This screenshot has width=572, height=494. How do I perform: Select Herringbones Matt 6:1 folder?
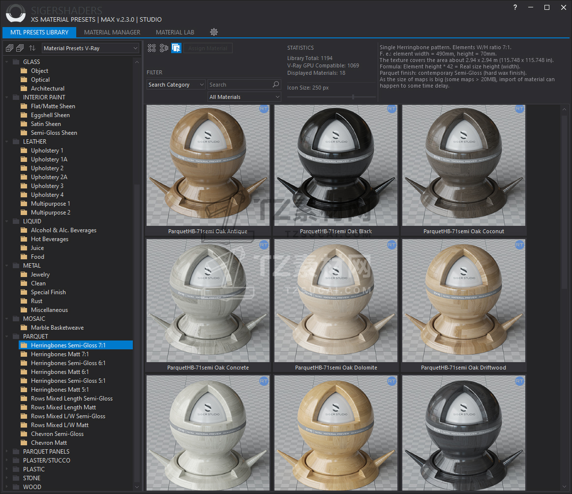[60, 372]
